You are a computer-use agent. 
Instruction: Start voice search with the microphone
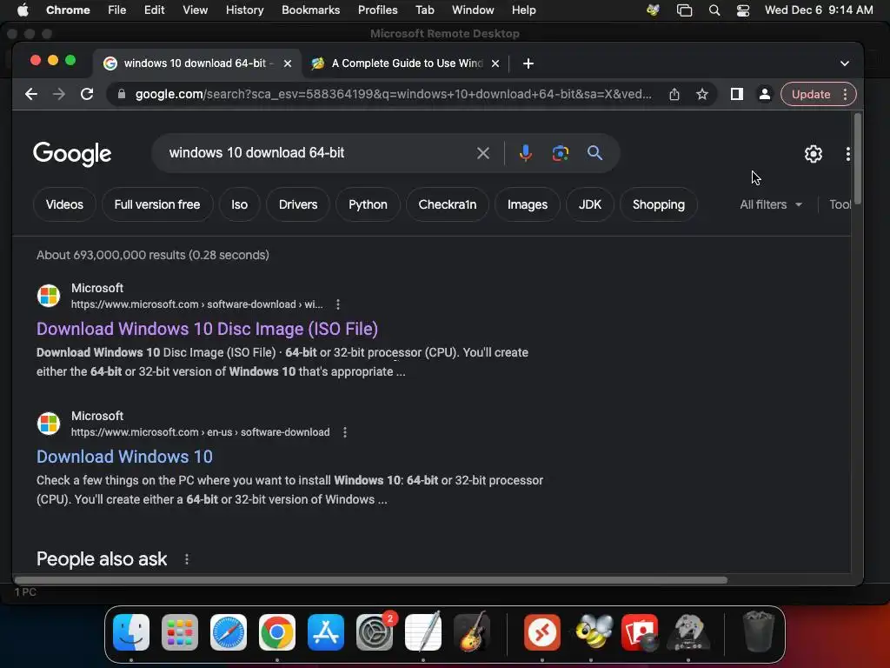point(526,153)
